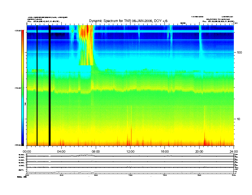252x195 pixels.
Task: Click the thin black data gap bar
Action: [37, 85]
